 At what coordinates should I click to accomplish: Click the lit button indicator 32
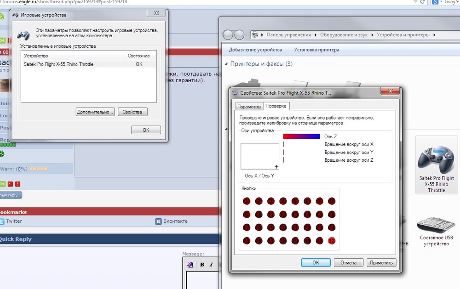click(332, 241)
